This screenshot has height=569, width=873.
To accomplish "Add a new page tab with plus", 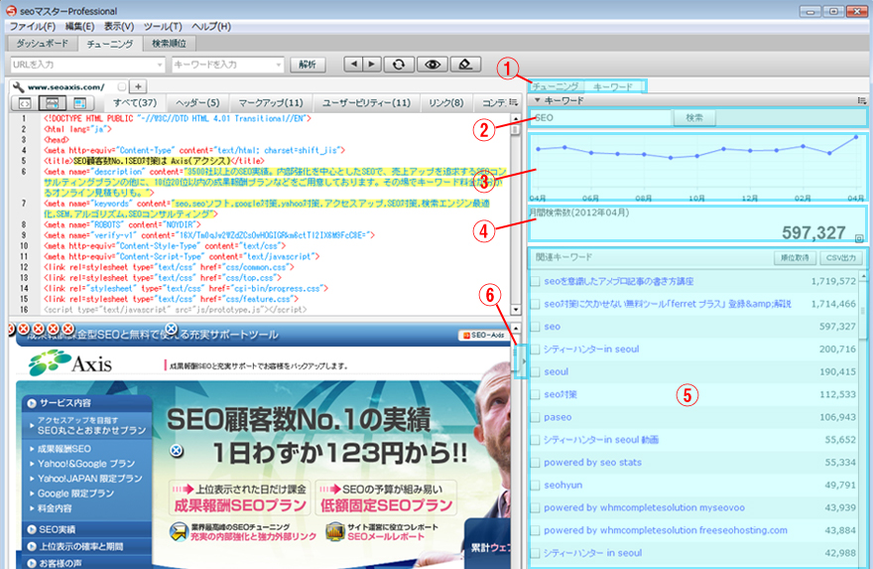I will [x=138, y=86].
